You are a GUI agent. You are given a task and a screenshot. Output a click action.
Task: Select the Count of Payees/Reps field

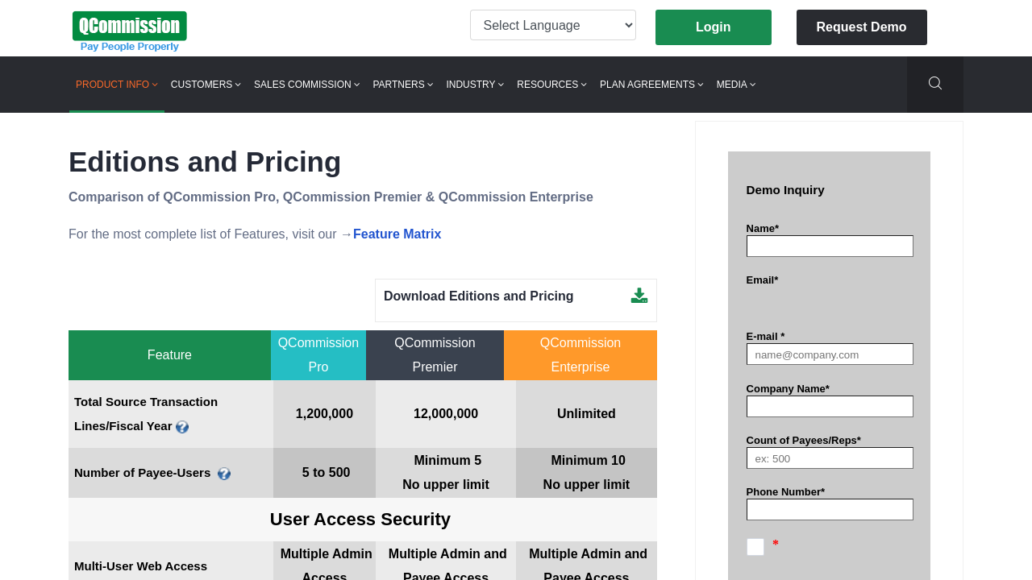829,458
